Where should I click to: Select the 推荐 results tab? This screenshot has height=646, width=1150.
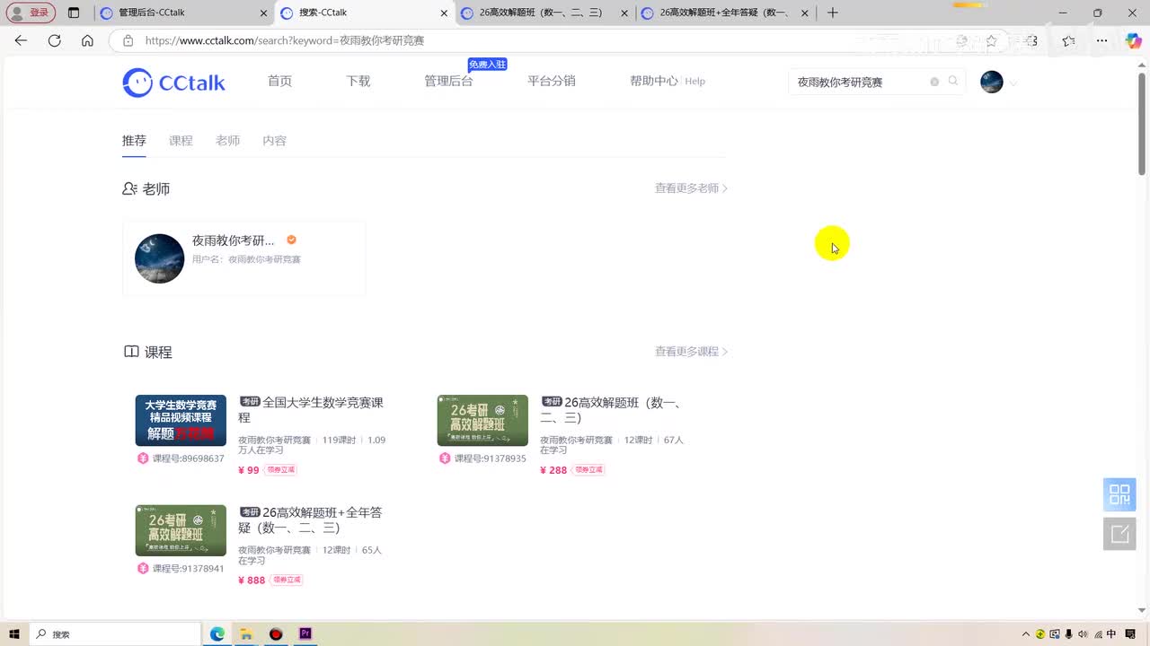point(134,141)
